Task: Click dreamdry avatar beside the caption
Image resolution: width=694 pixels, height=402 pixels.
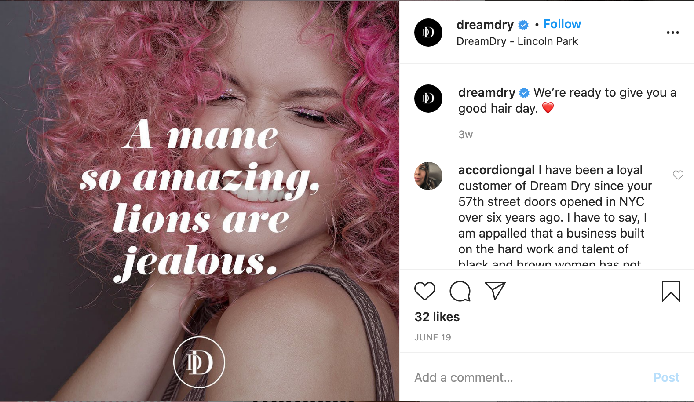Action: point(428,99)
